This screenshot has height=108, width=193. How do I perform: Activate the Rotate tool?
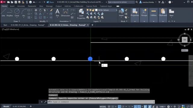(x=40, y=10)
